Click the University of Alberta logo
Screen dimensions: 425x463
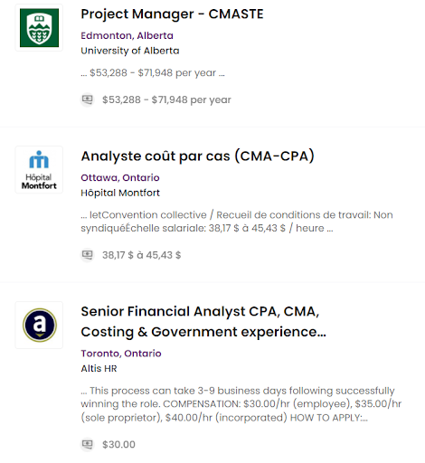pyautogui.click(x=39, y=28)
